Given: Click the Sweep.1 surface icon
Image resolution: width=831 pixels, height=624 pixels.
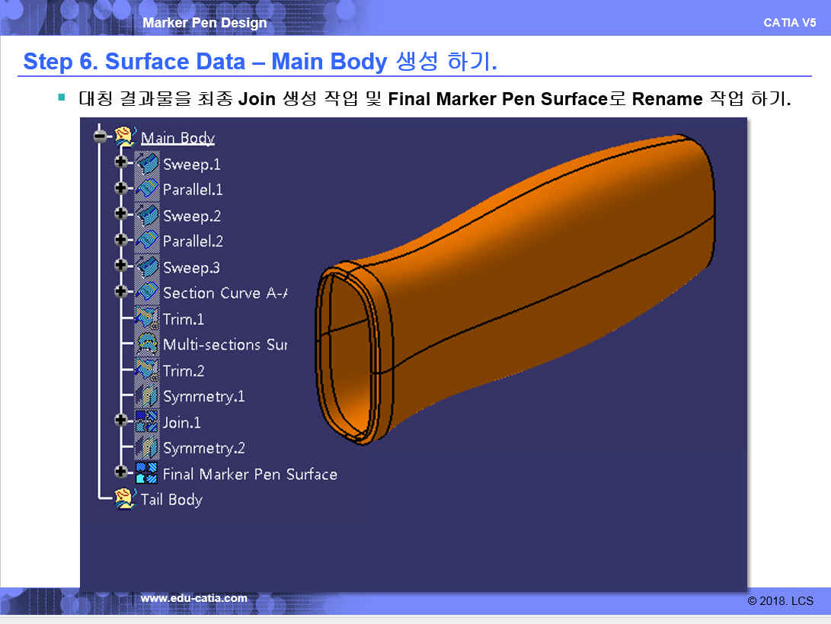Looking at the screenshot, I should (x=146, y=164).
